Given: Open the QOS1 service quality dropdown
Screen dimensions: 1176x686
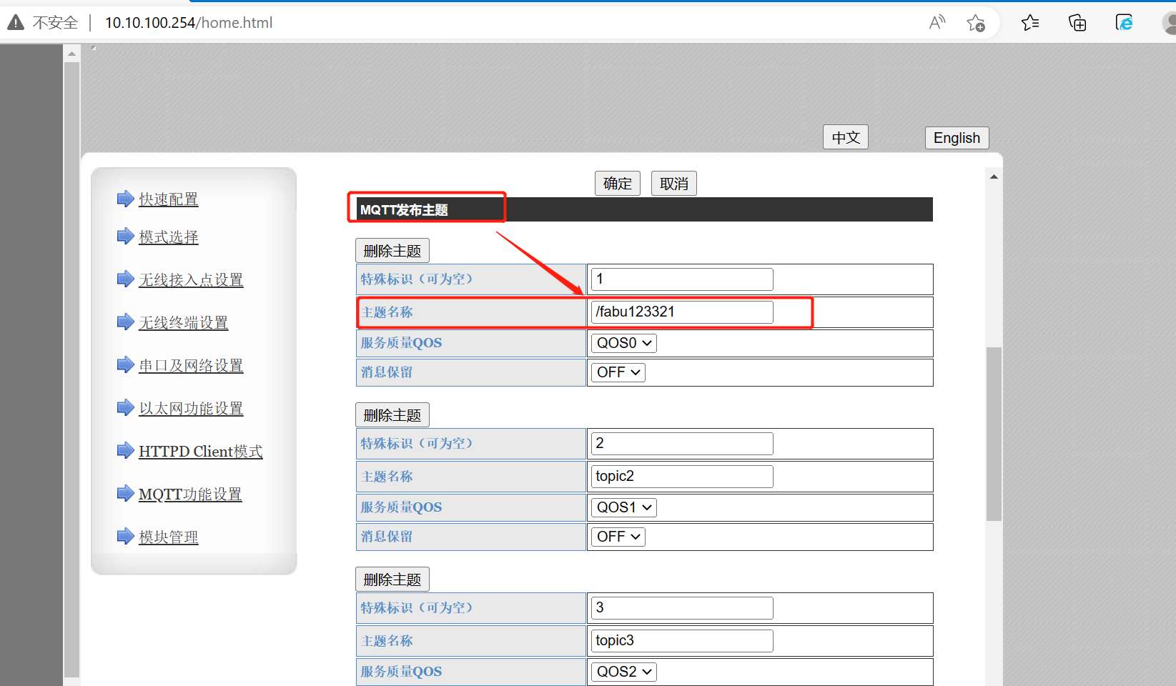Looking at the screenshot, I should pos(624,507).
